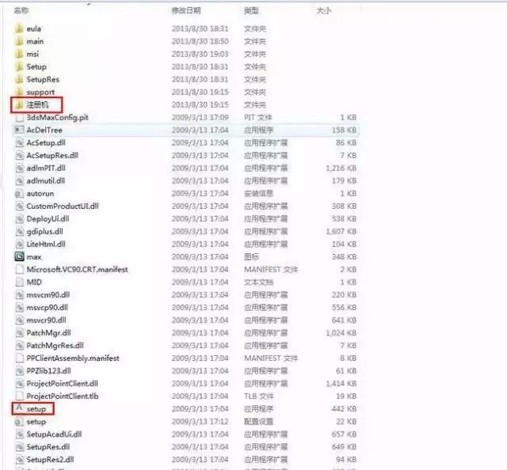The width and height of the screenshot is (507, 470).
Task: Click the max icon file
Action: tap(19, 257)
